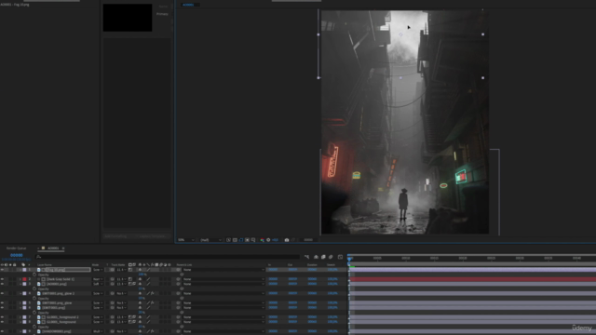Open show channel and color management icon
Screen dimensions: 596x335
(x=263, y=240)
